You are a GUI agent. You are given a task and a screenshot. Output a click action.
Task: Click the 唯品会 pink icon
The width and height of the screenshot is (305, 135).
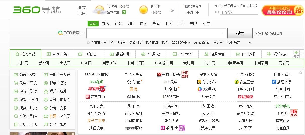pyautogui.click(x=163, y=128)
